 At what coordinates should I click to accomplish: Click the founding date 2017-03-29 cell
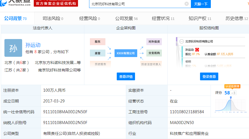pos(83,101)
